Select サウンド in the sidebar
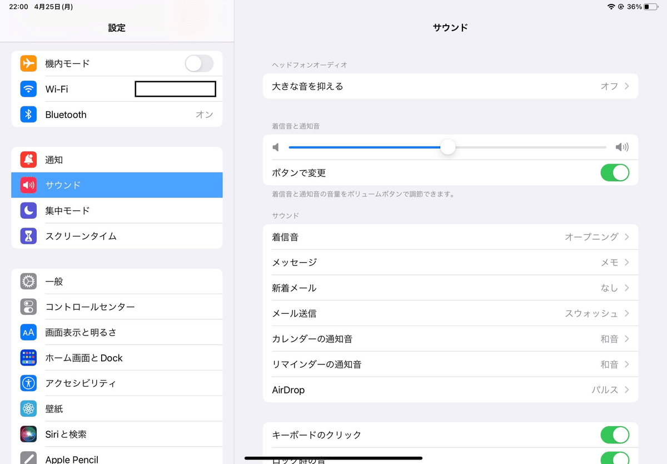This screenshot has width=667, height=464. point(117,185)
